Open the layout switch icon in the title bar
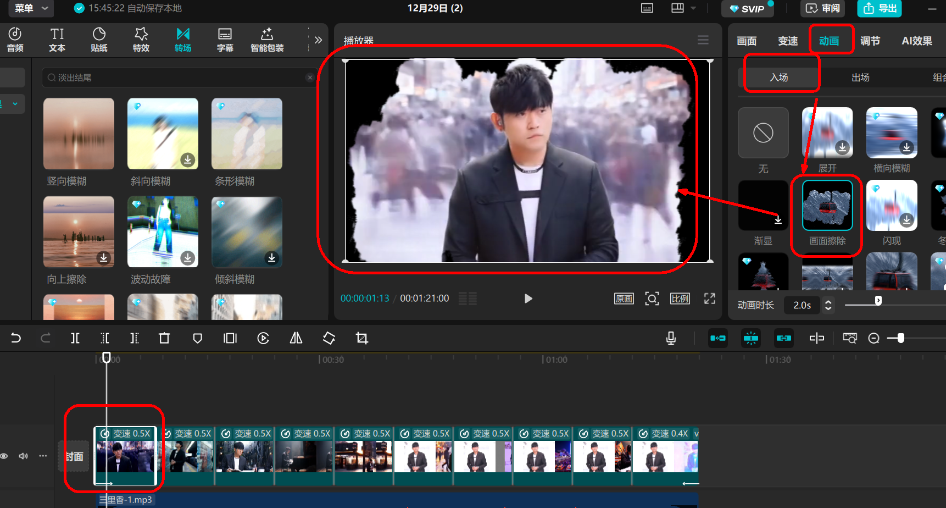Image resolution: width=946 pixels, height=508 pixels. pyautogui.click(x=677, y=8)
